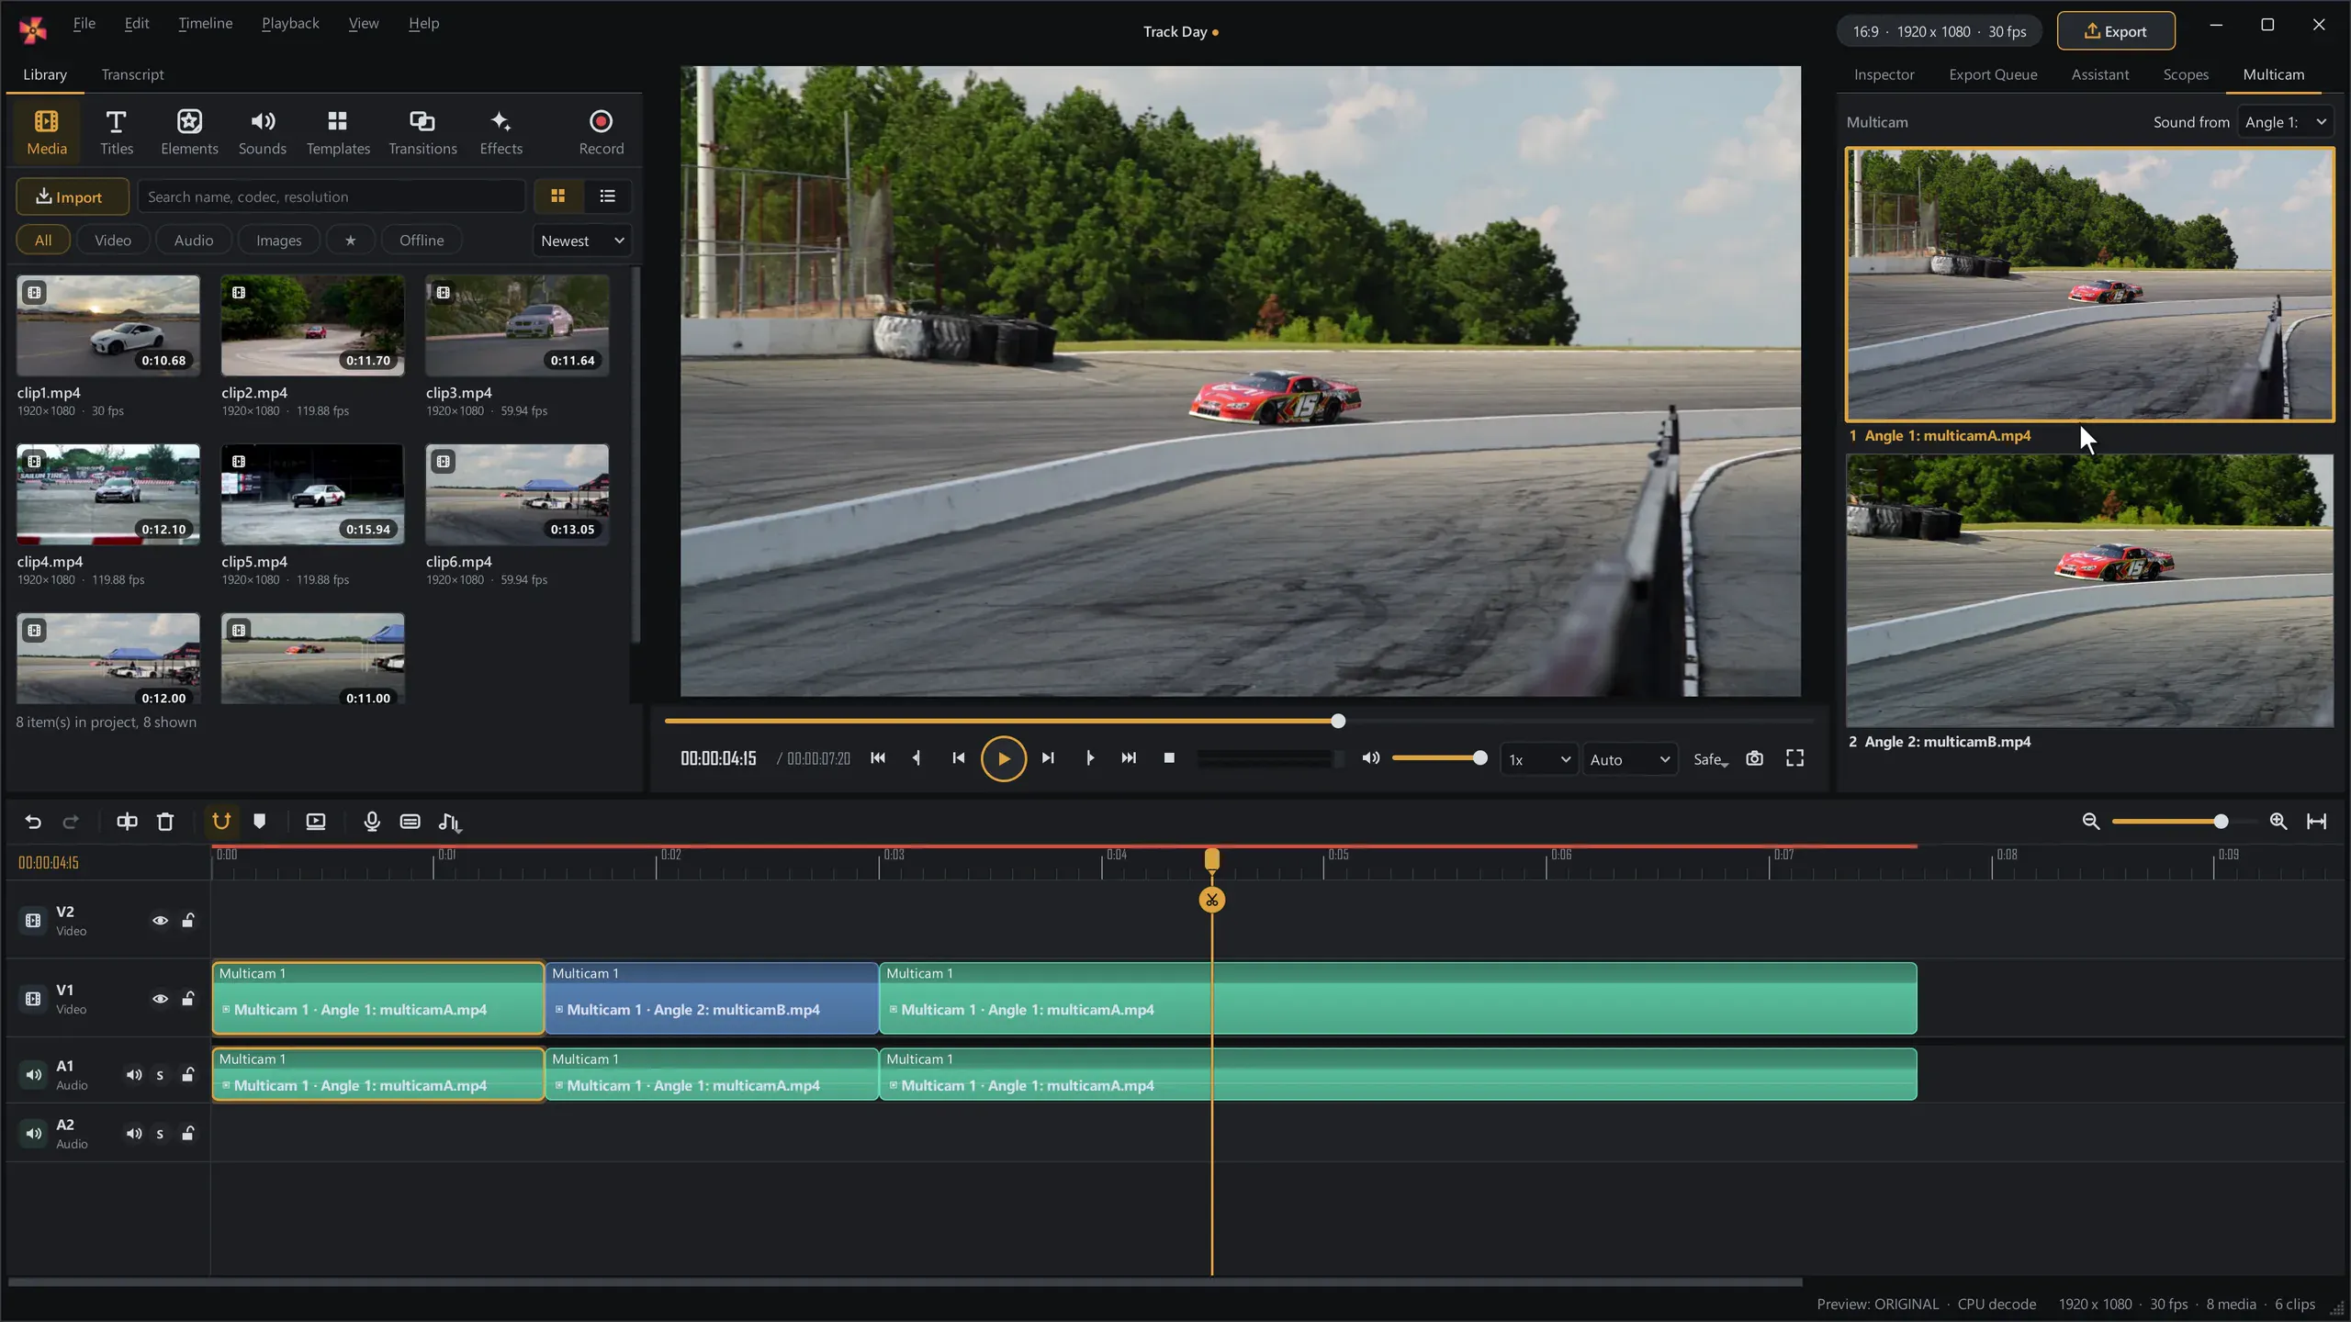Lock the V1 track
The height and width of the screenshot is (1322, 2351).
coord(188,999)
